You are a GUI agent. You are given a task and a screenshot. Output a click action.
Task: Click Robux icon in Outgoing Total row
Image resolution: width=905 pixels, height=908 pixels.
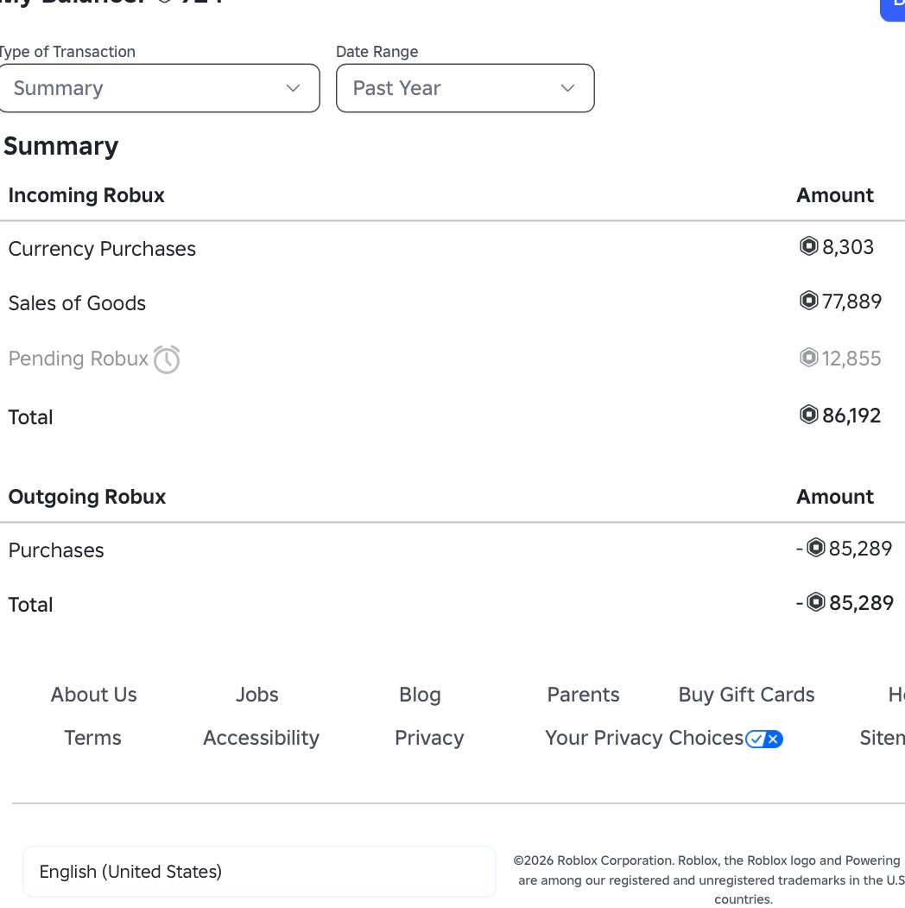(815, 601)
